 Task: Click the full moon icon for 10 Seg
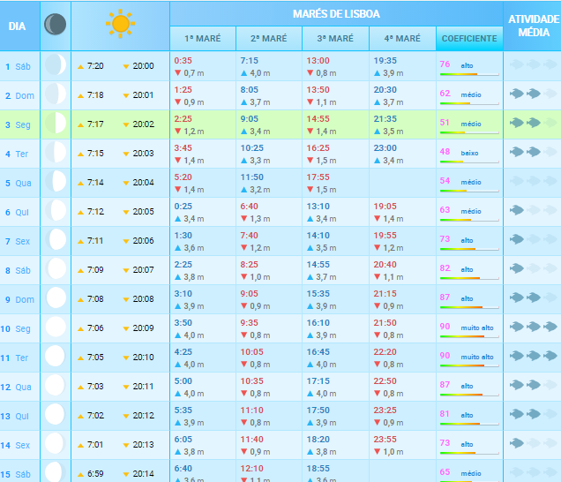(x=56, y=327)
